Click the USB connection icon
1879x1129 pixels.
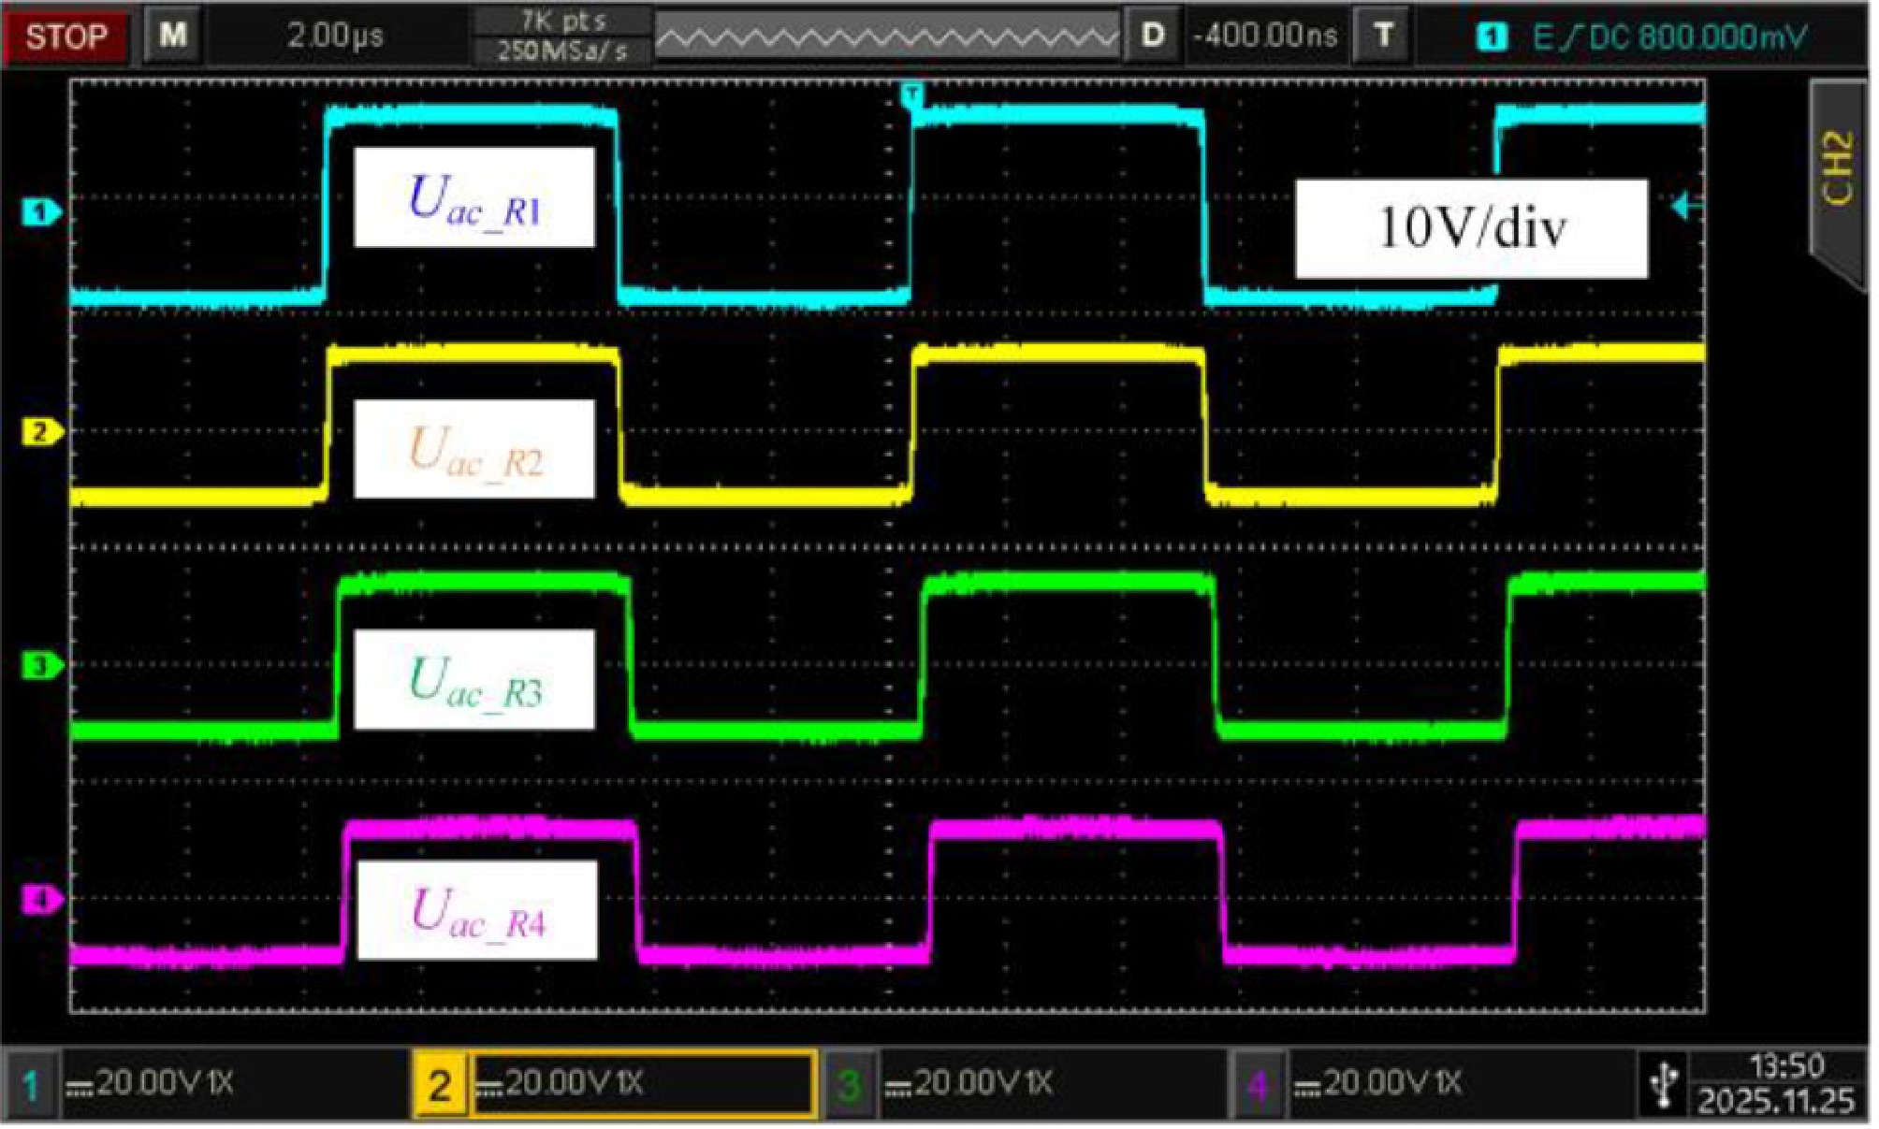pyautogui.click(x=1665, y=1086)
